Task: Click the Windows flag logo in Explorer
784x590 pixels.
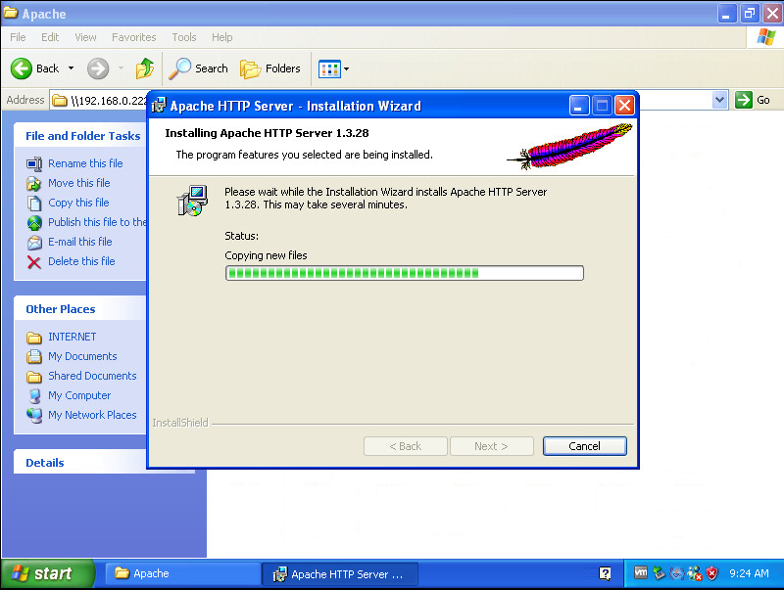Action: (765, 37)
